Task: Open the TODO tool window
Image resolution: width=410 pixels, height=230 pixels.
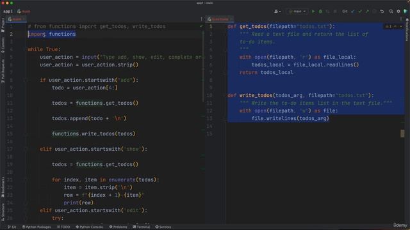Action: click(63, 227)
